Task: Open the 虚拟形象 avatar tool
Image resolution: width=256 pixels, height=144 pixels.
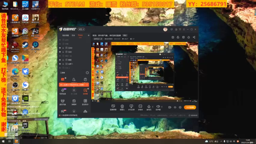Action: [x=63, y=102]
